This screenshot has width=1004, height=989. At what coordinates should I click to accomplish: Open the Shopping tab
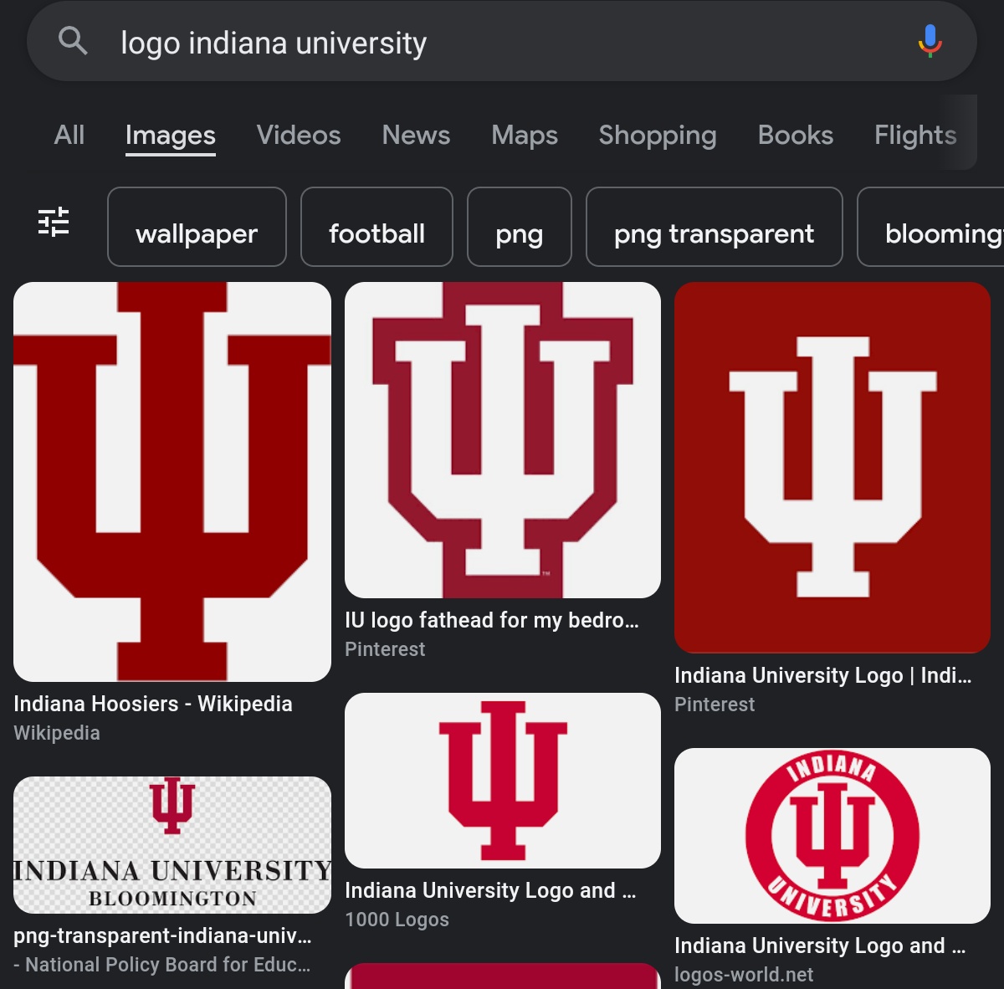(x=658, y=135)
